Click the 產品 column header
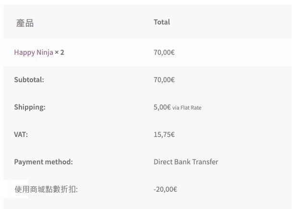 click(x=25, y=23)
